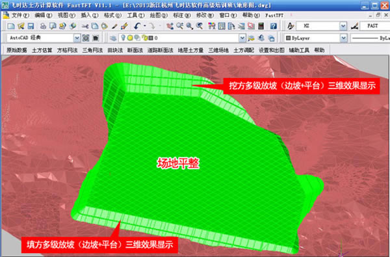The image size is (390, 257).
Task: Click 三角网法 toolbar button
Action: pos(92,50)
